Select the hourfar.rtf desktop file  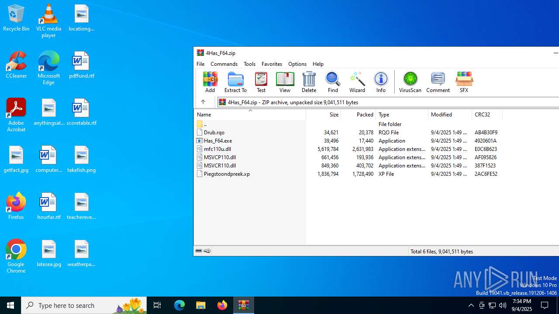pos(48,206)
